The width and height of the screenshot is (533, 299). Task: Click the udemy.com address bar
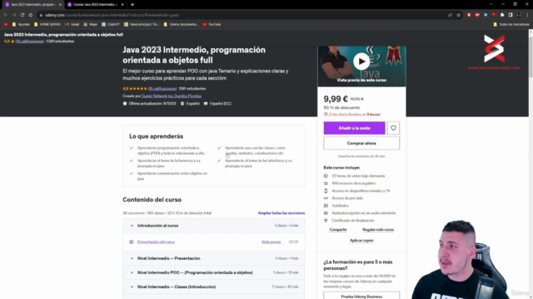[x=238, y=15]
